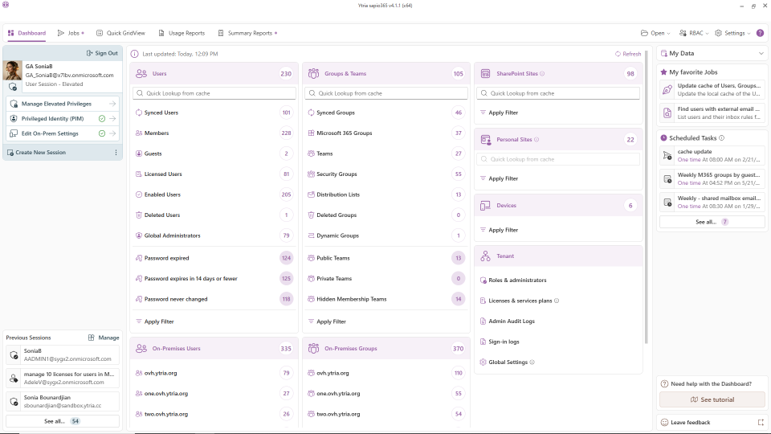This screenshot has height=434, width=771.
Task: Click the Leave feedback popout icon
Action: point(761,422)
